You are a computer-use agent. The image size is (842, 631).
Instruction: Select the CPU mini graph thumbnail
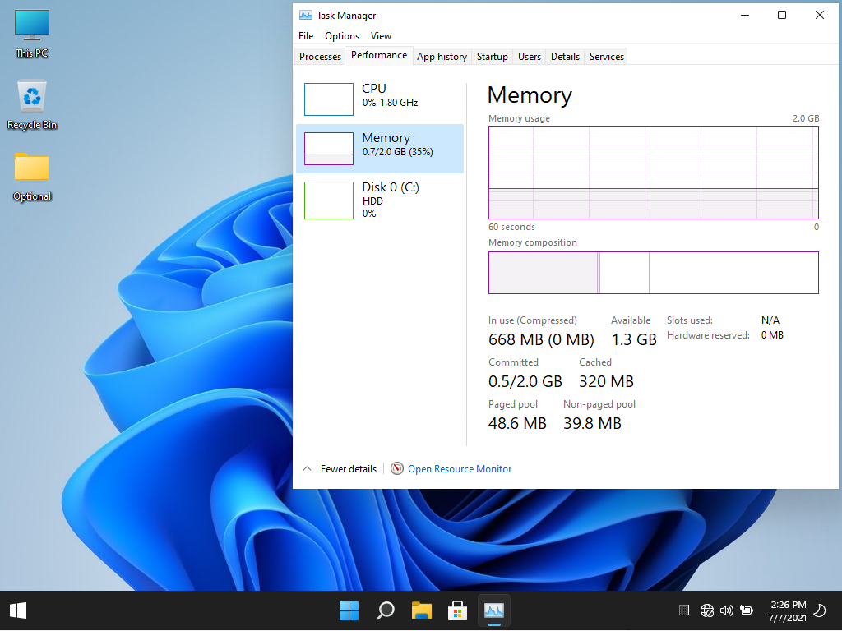329,99
